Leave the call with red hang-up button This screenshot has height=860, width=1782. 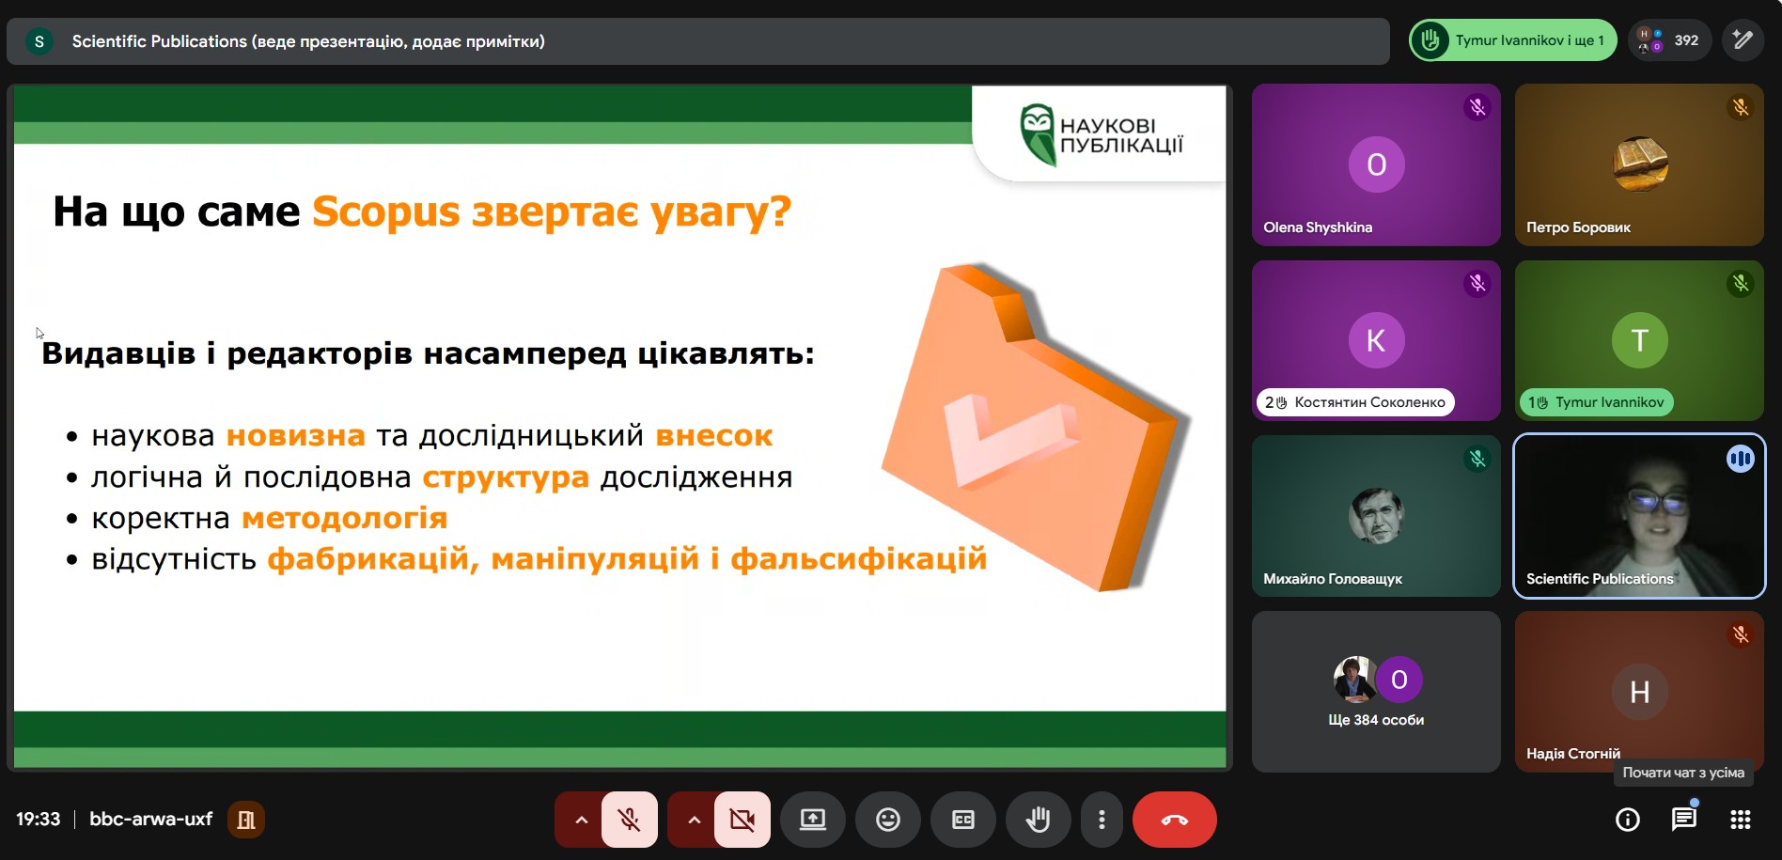pyautogui.click(x=1174, y=820)
